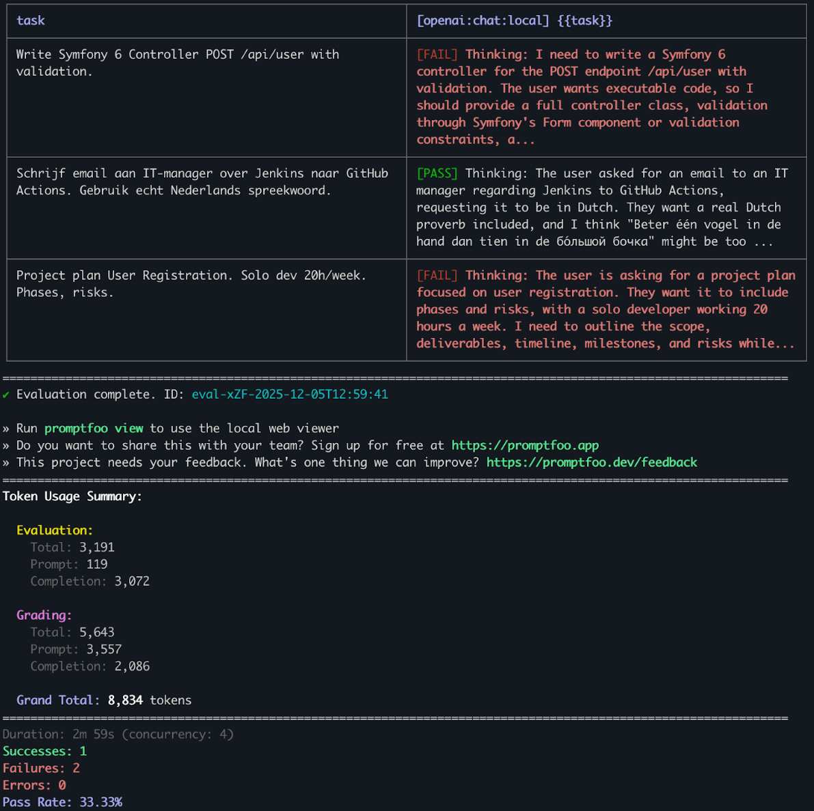Click the "task" column header
Viewport: 814px width, 811px height.
pyautogui.click(x=31, y=20)
